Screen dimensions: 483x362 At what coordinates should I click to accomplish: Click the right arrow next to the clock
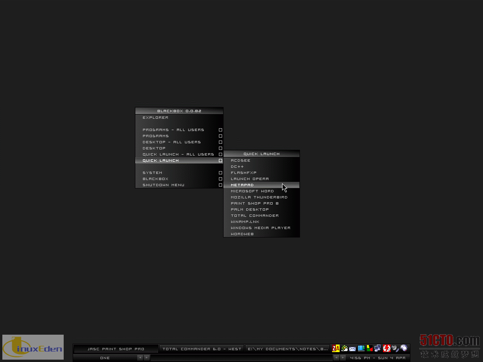[343, 358]
